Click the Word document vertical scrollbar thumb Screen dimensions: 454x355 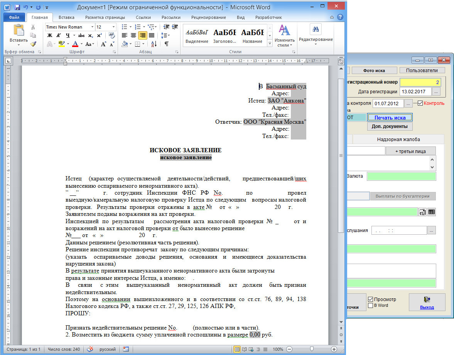(x=341, y=155)
